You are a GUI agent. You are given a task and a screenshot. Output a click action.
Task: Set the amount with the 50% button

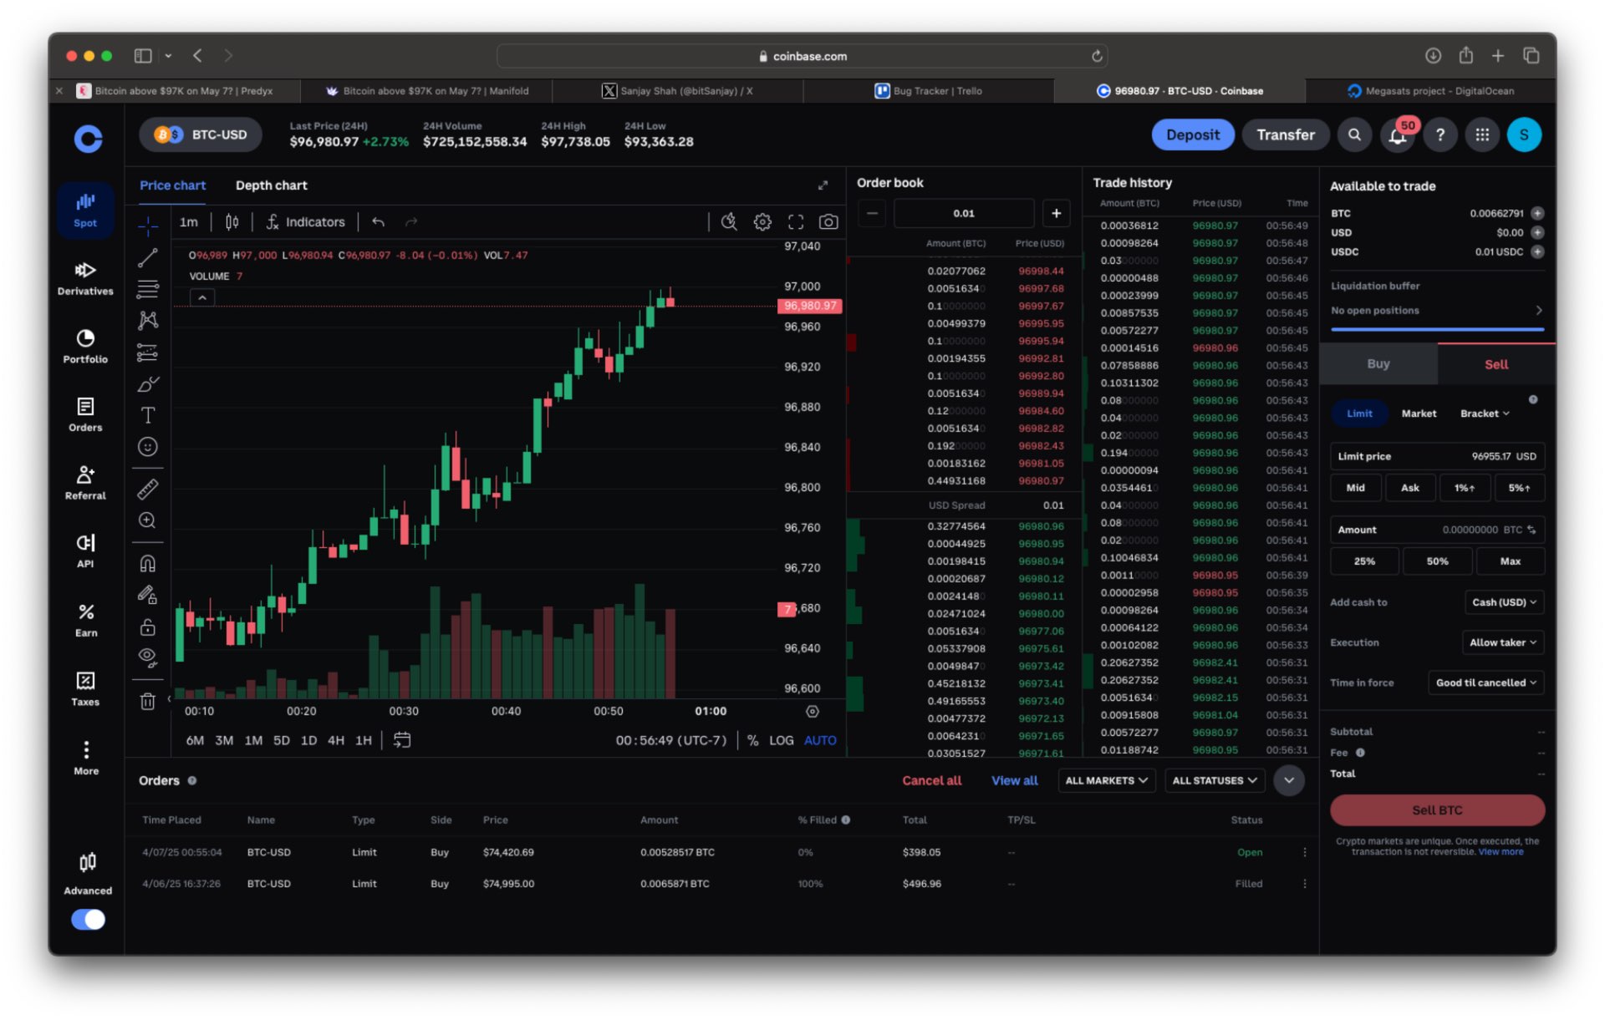click(x=1436, y=561)
